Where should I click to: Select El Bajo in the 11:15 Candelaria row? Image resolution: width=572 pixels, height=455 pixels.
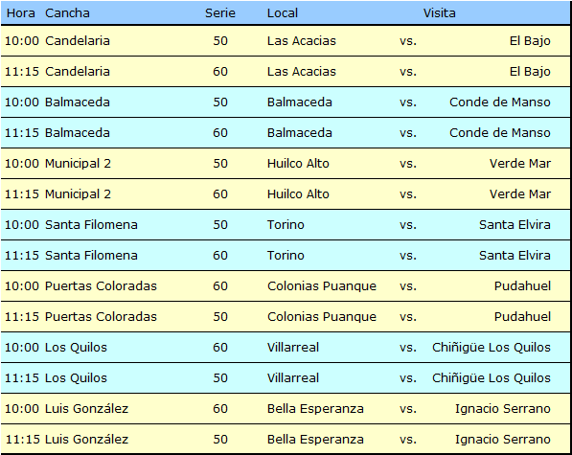click(530, 72)
